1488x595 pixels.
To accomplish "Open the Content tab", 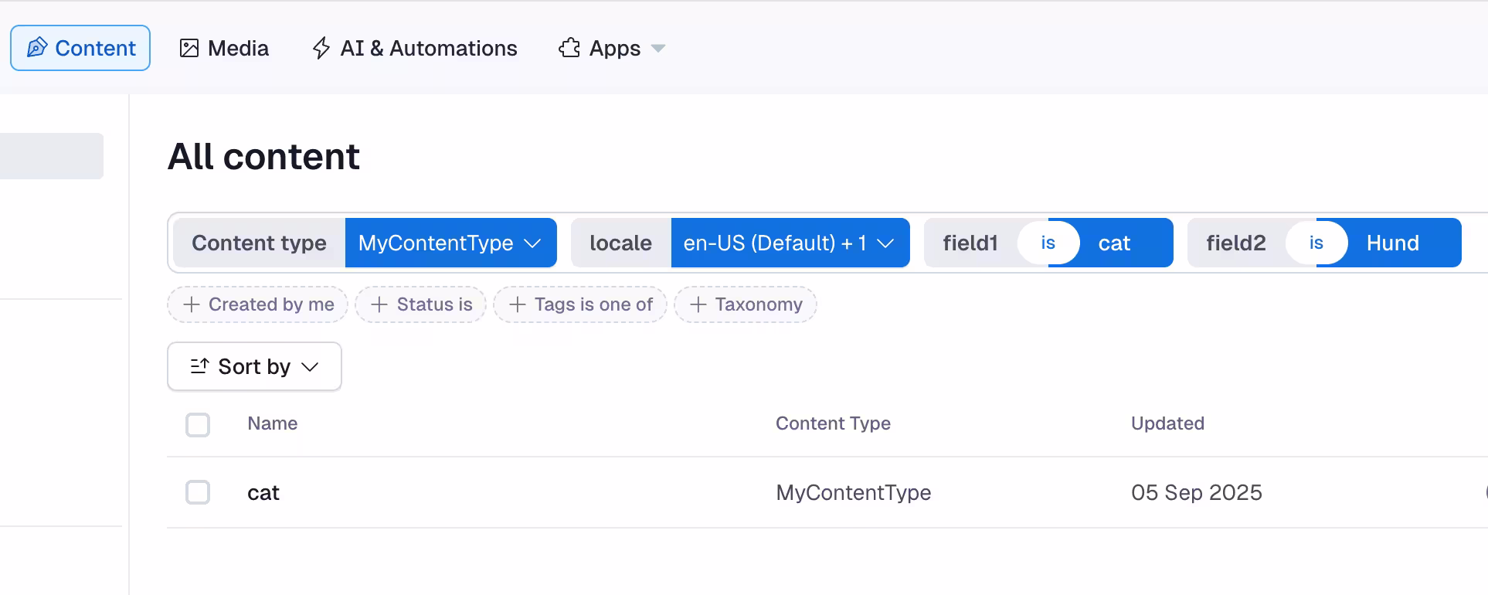I will [x=80, y=48].
